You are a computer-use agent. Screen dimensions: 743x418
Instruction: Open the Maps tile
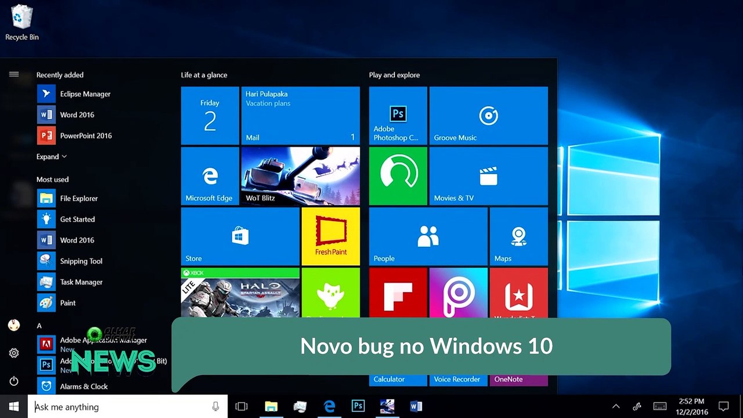tap(519, 236)
